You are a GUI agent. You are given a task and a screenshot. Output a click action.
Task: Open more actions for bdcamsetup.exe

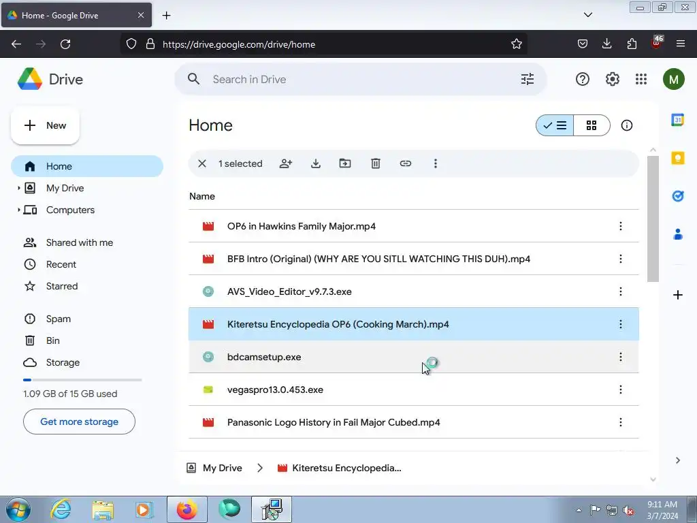point(621,357)
